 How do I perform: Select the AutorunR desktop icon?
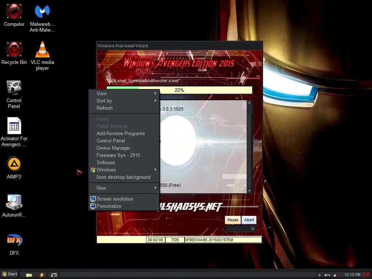click(14, 206)
